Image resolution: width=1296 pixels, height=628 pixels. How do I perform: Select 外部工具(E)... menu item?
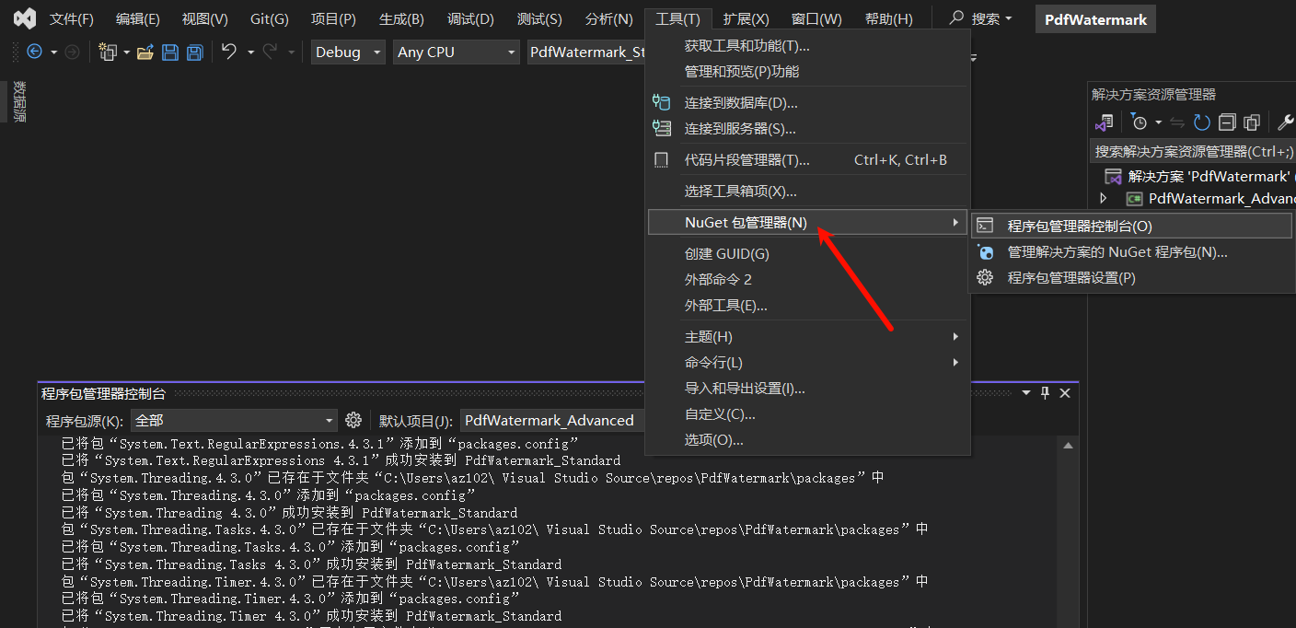point(807,305)
